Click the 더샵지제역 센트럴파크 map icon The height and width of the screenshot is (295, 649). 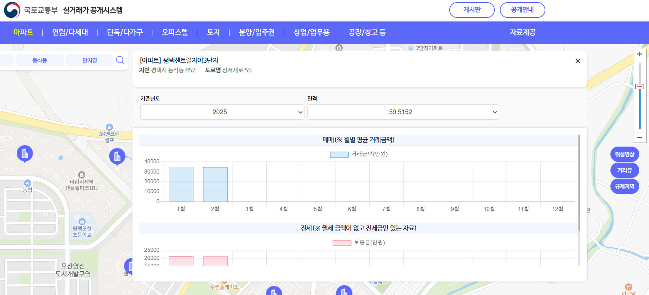coord(81,175)
